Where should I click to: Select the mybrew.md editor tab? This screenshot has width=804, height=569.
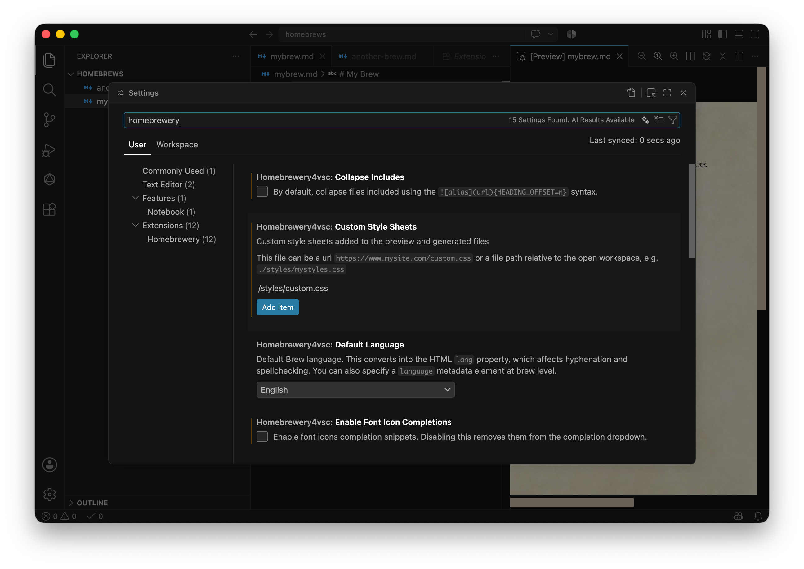(x=292, y=56)
